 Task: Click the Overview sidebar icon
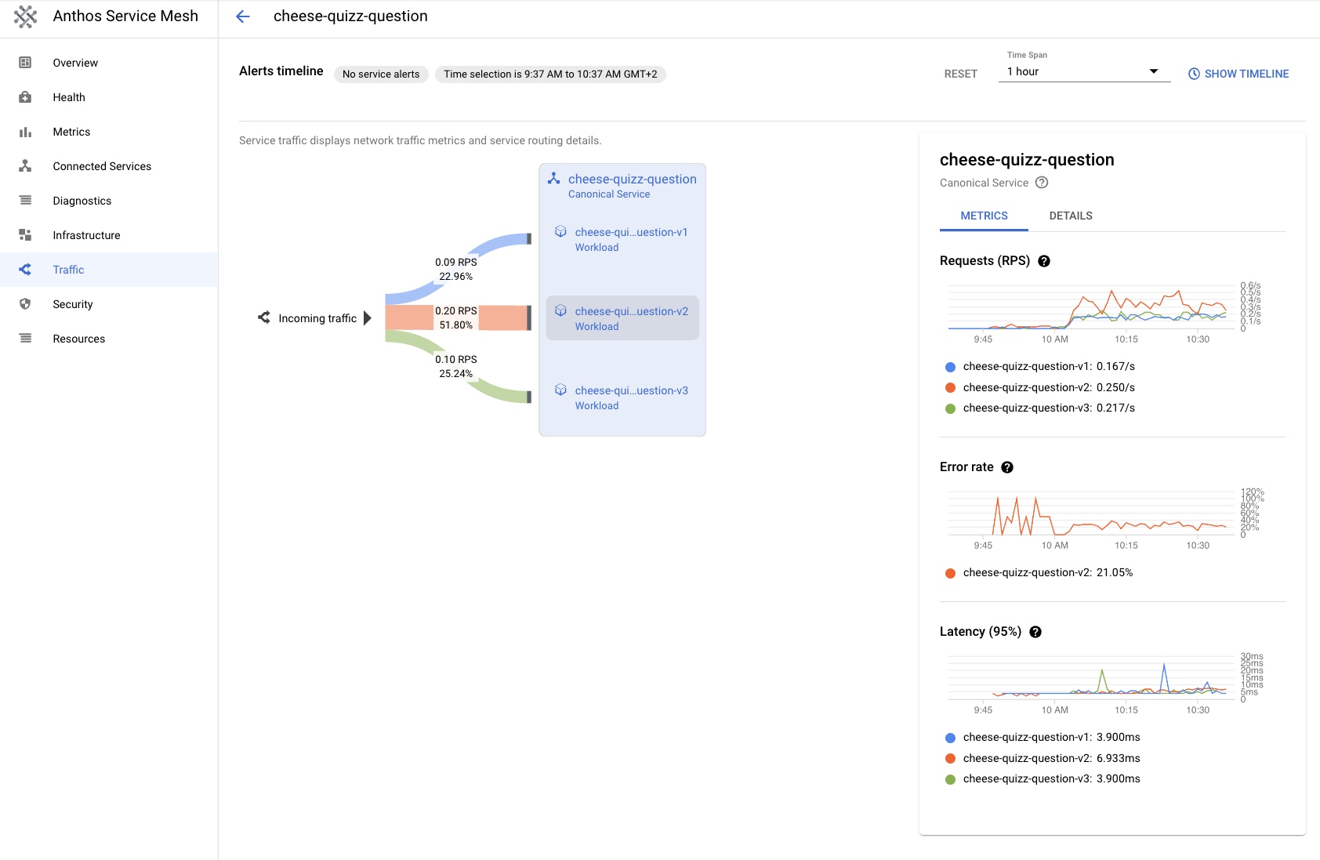pyautogui.click(x=25, y=63)
